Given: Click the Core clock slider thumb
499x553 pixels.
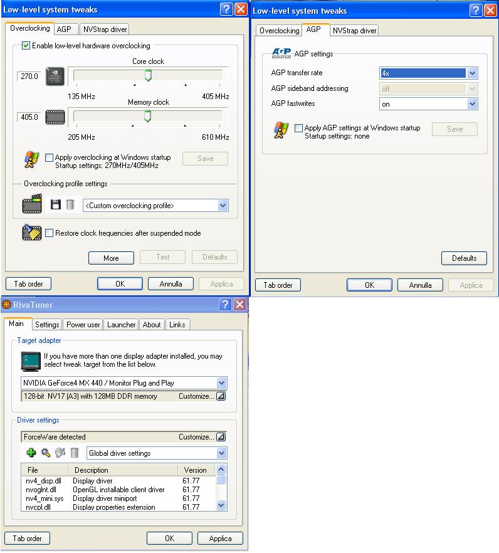Looking at the screenshot, I should (148, 75).
